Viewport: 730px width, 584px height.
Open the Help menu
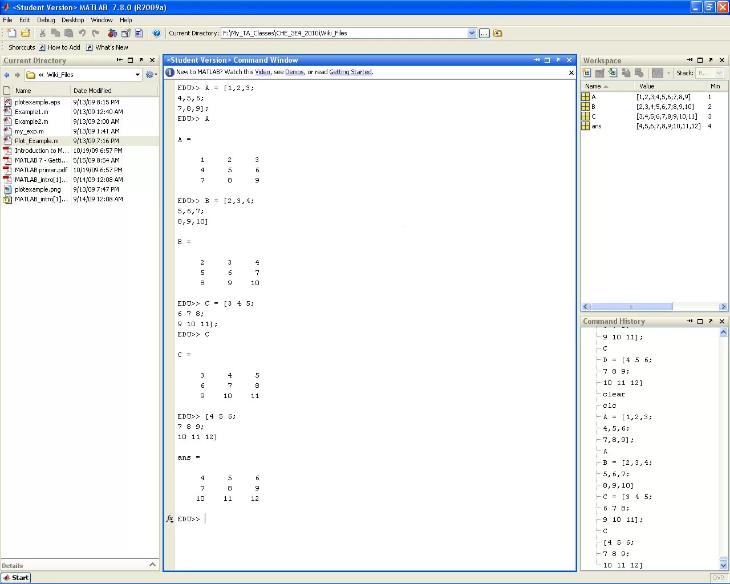(x=126, y=20)
